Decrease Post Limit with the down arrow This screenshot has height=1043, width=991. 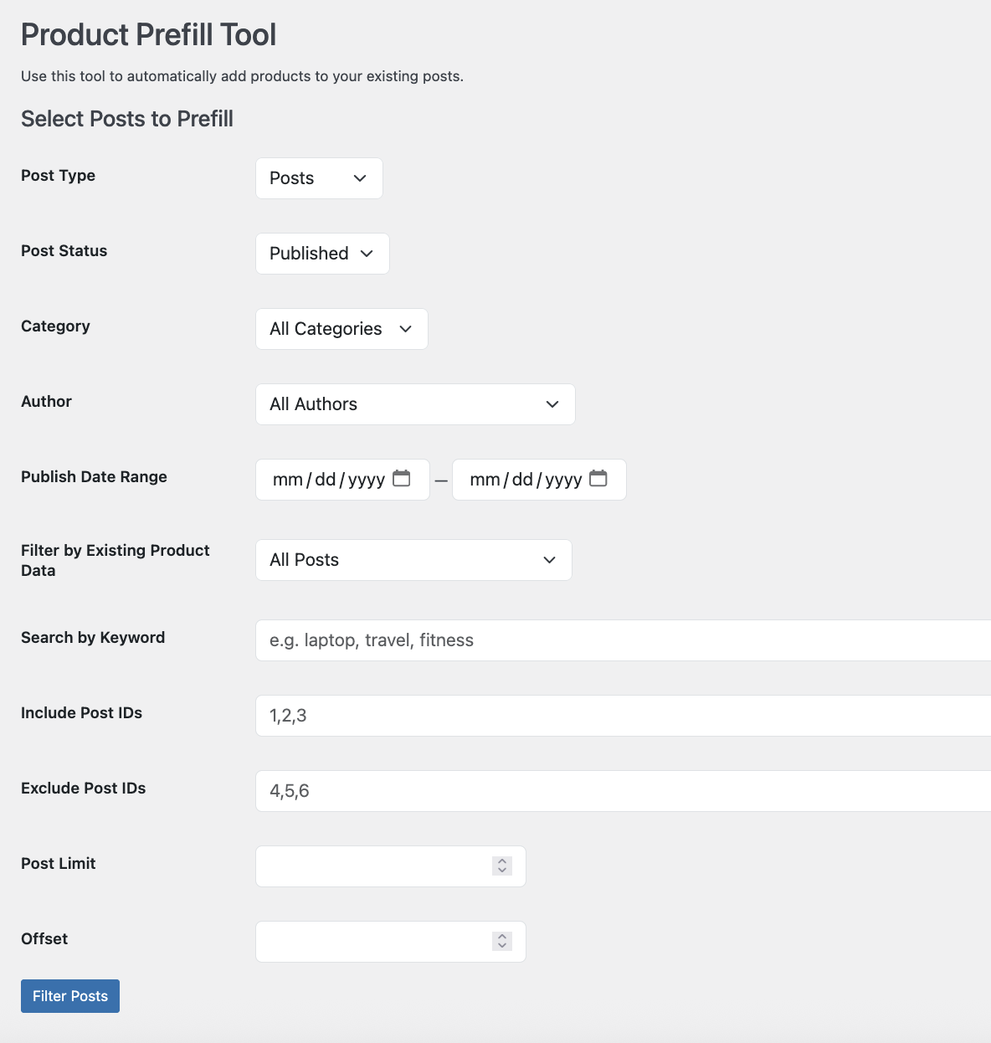pos(502,871)
